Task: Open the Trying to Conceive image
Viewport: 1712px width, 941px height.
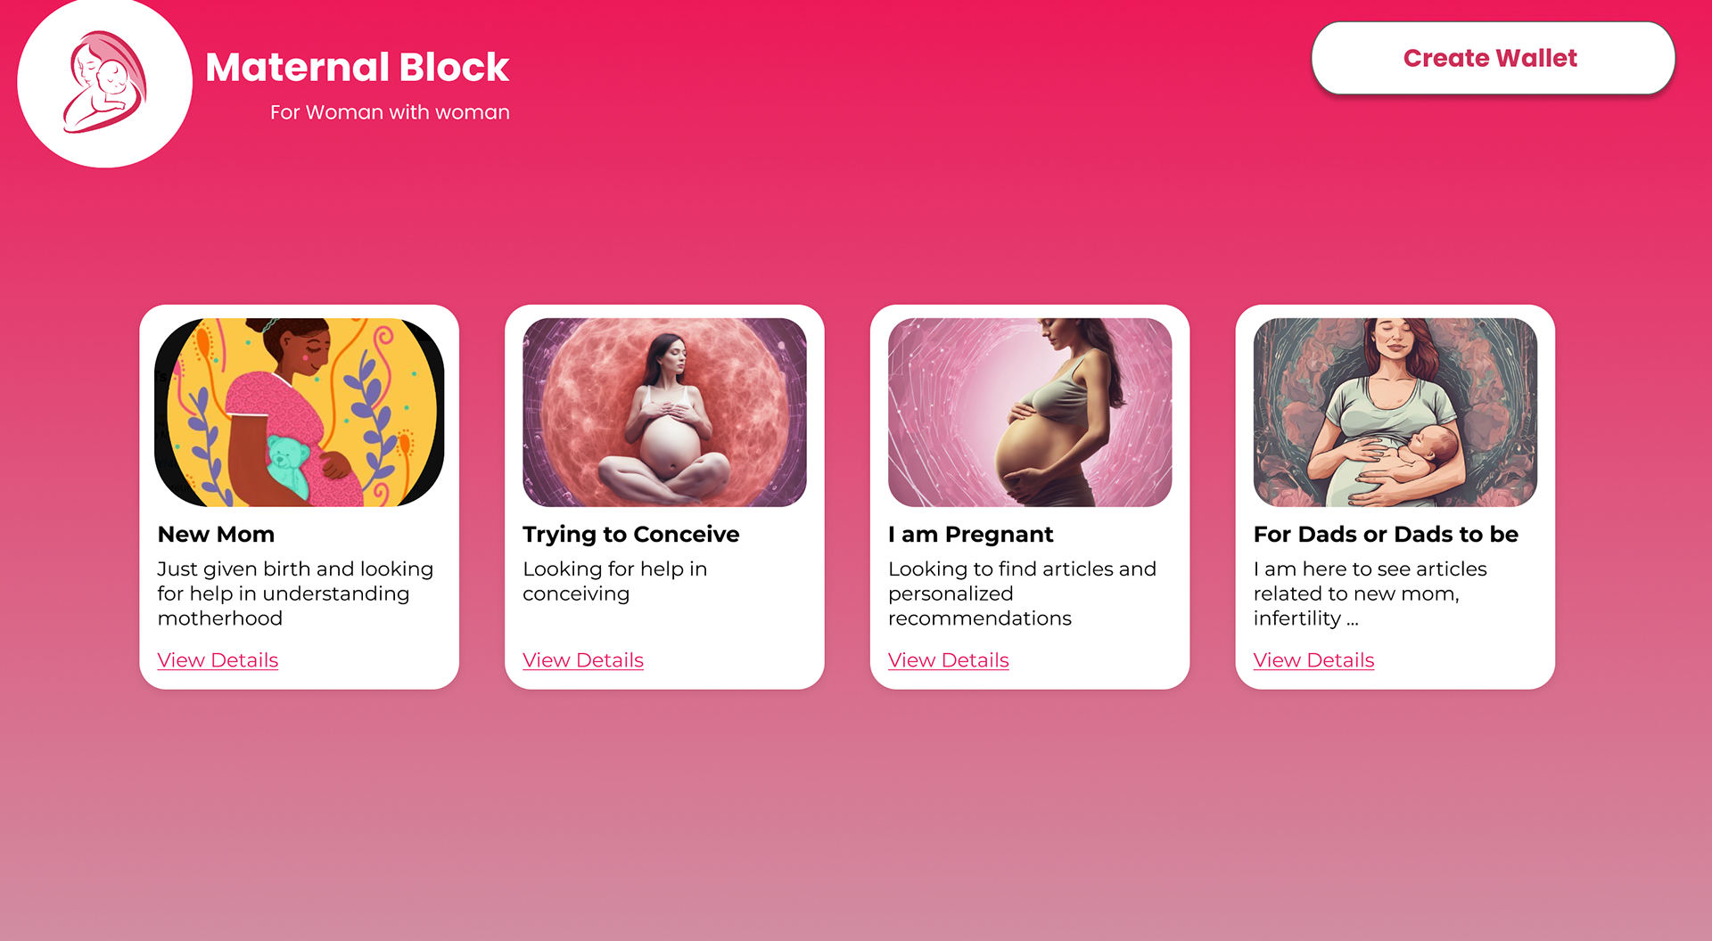Action: click(664, 413)
